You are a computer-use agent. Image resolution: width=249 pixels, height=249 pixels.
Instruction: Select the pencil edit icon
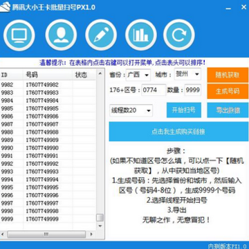tap(101, 35)
